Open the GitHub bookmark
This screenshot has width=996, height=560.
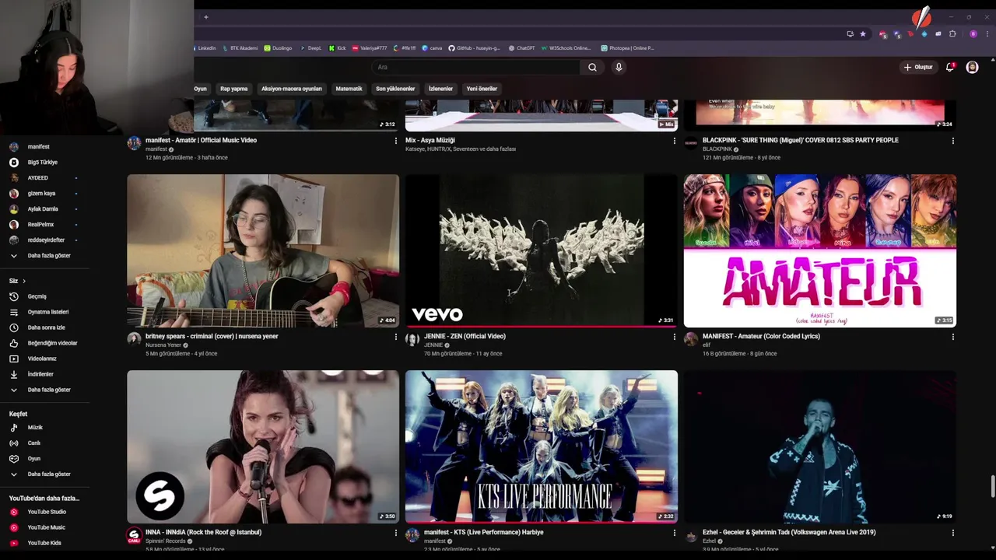pos(474,48)
